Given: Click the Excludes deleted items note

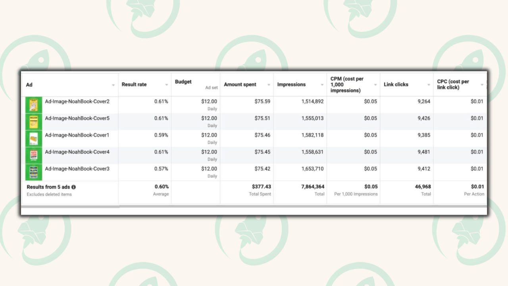Looking at the screenshot, I should (49, 194).
